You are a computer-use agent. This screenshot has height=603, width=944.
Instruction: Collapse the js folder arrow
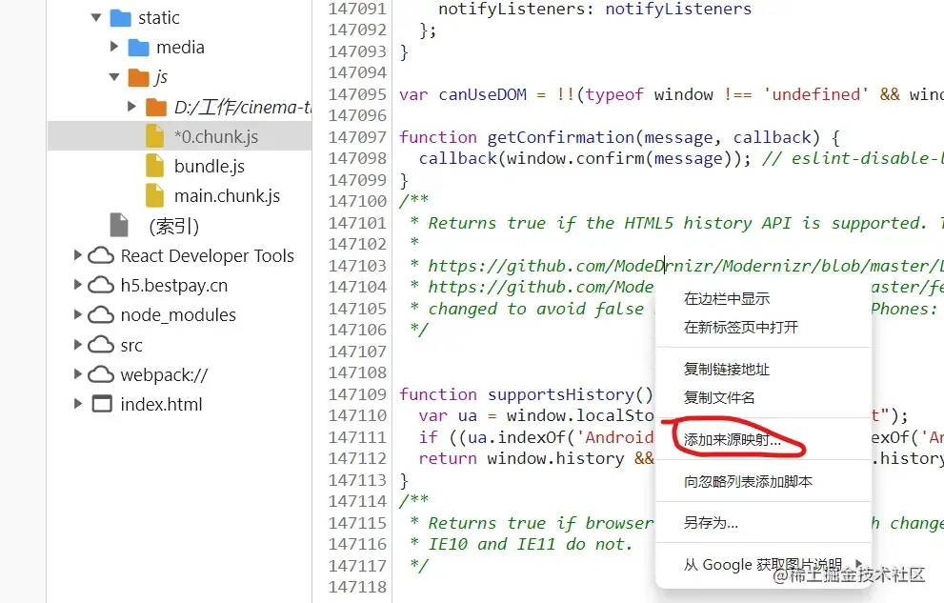[x=114, y=76]
